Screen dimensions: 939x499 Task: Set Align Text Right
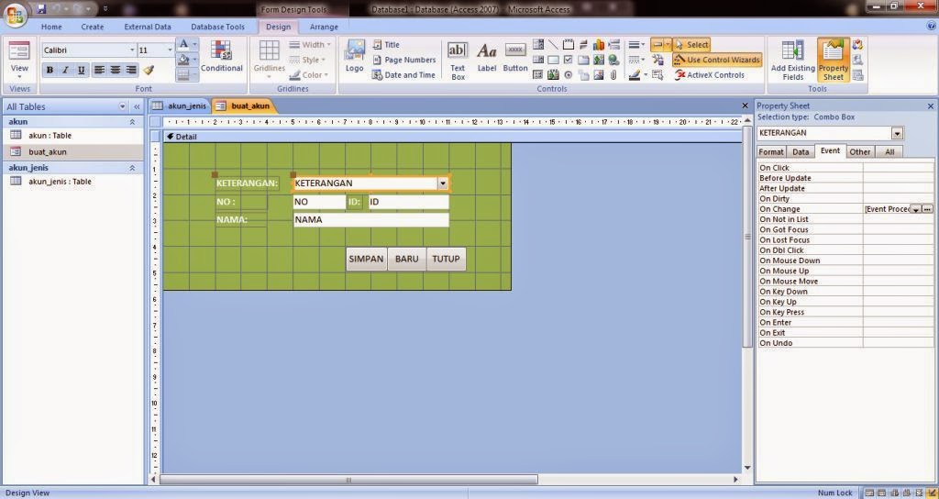(x=130, y=70)
